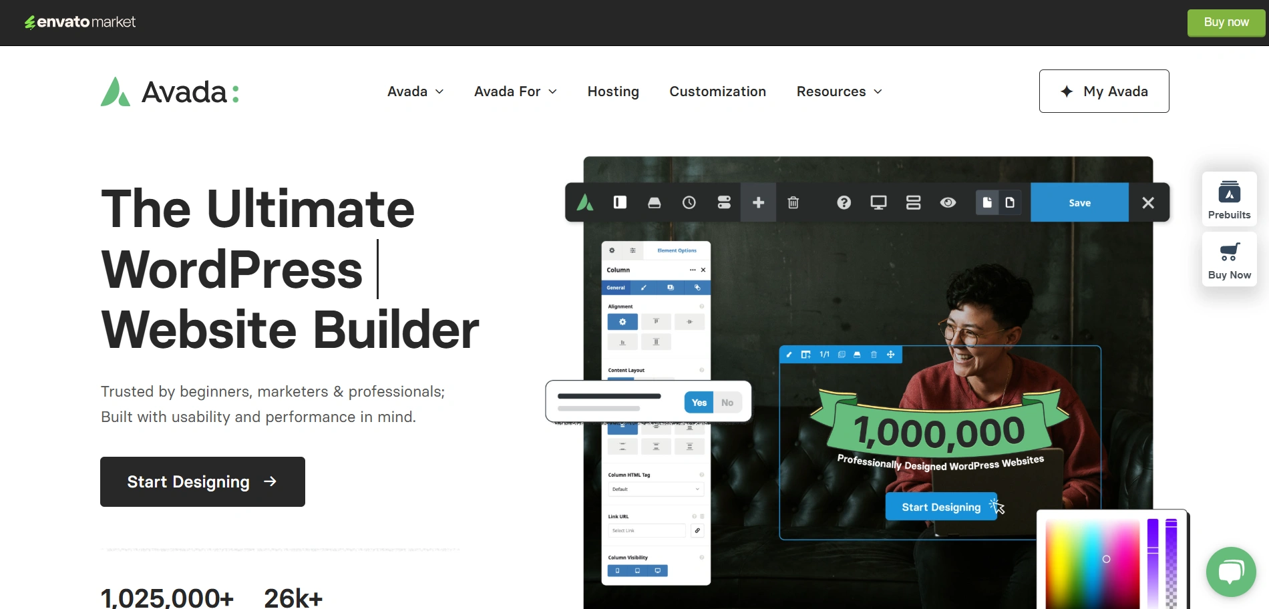Click the green Buy now button
1269x609 pixels.
[1226, 22]
